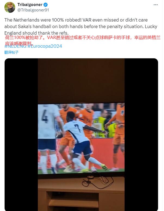This screenshot has width=164, height=211.
Task: Click the Tribalgooner display name
Action: (30, 5)
